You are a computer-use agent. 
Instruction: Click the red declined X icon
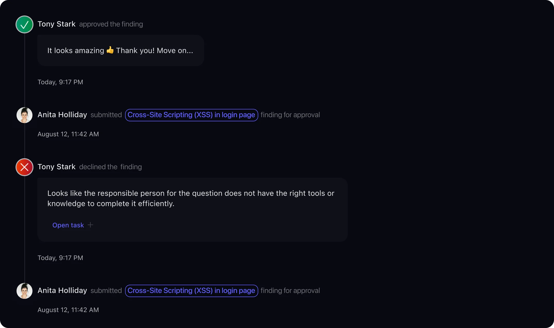tap(25, 167)
